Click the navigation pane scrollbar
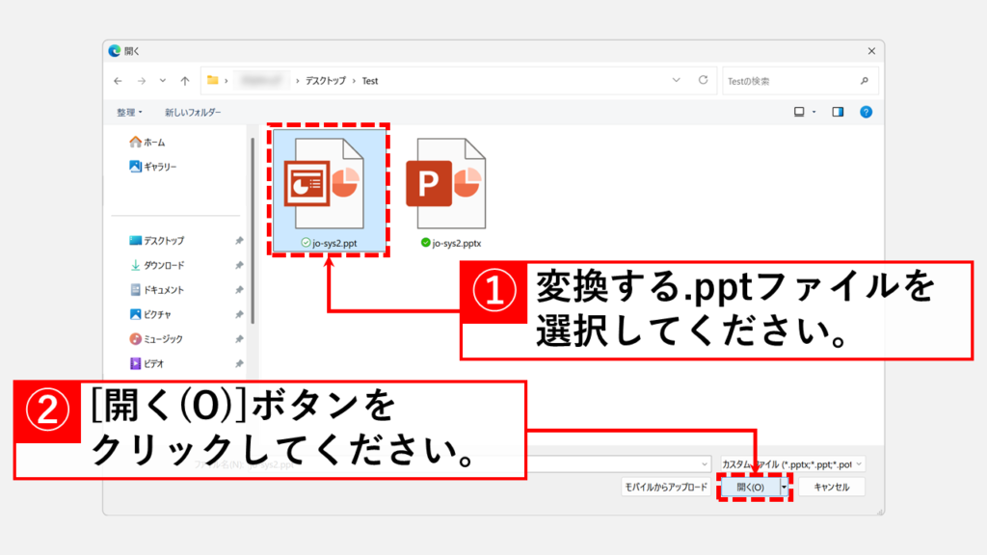 253,230
